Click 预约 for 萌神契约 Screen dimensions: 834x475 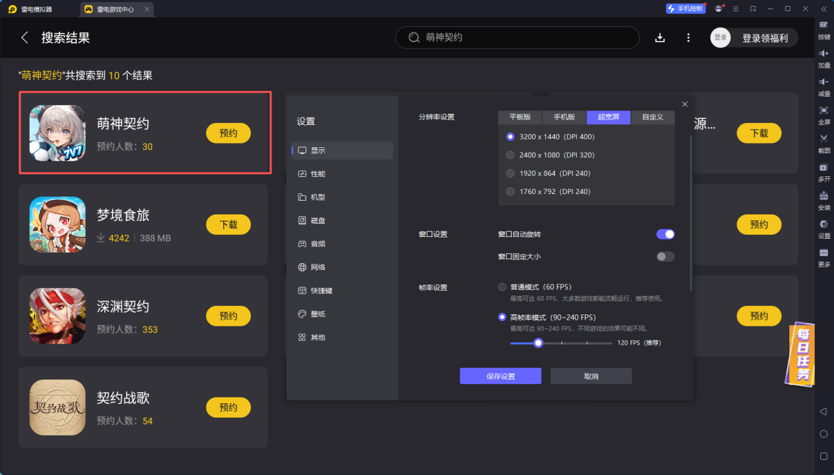pyautogui.click(x=229, y=133)
